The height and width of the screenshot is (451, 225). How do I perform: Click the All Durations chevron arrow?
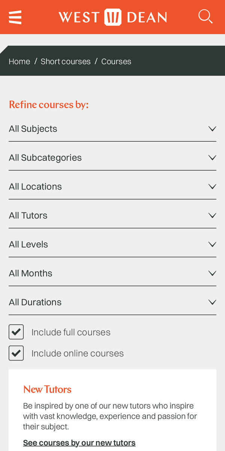coord(212,303)
